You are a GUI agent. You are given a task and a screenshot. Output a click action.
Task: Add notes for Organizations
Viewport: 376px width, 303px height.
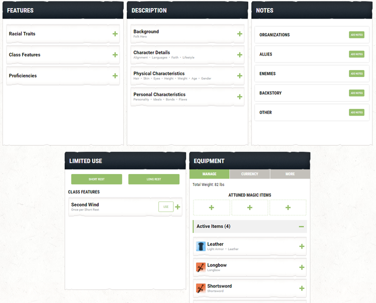tap(356, 34)
